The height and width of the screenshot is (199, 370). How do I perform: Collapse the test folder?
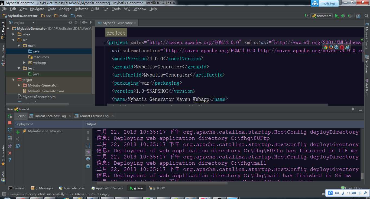pyautogui.click(x=19, y=68)
